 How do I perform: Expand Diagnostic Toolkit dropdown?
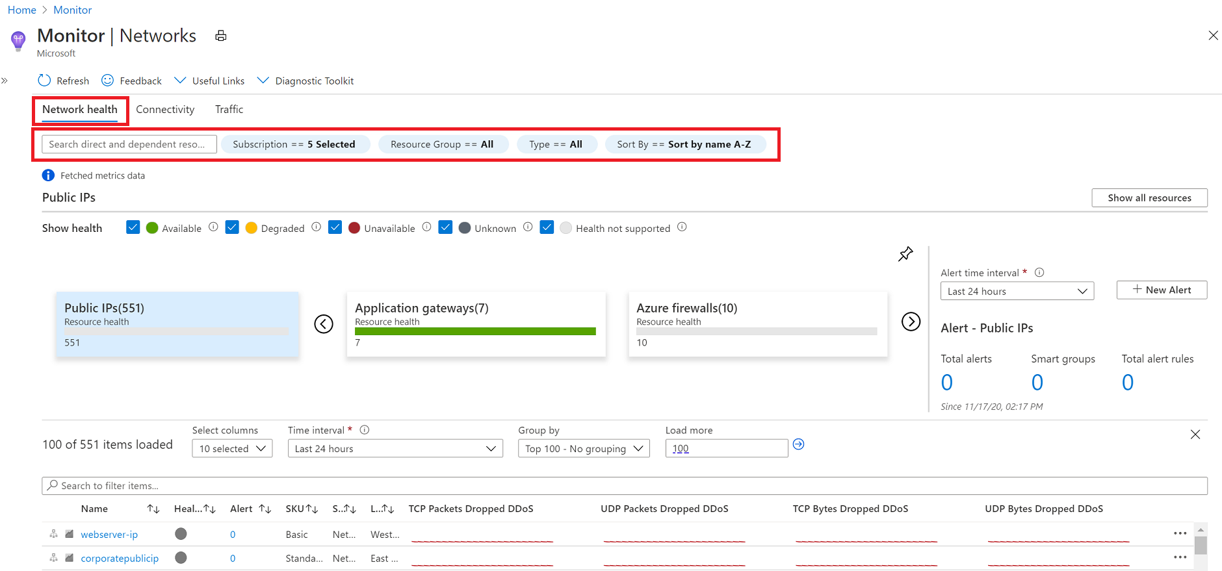(x=305, y=81)
